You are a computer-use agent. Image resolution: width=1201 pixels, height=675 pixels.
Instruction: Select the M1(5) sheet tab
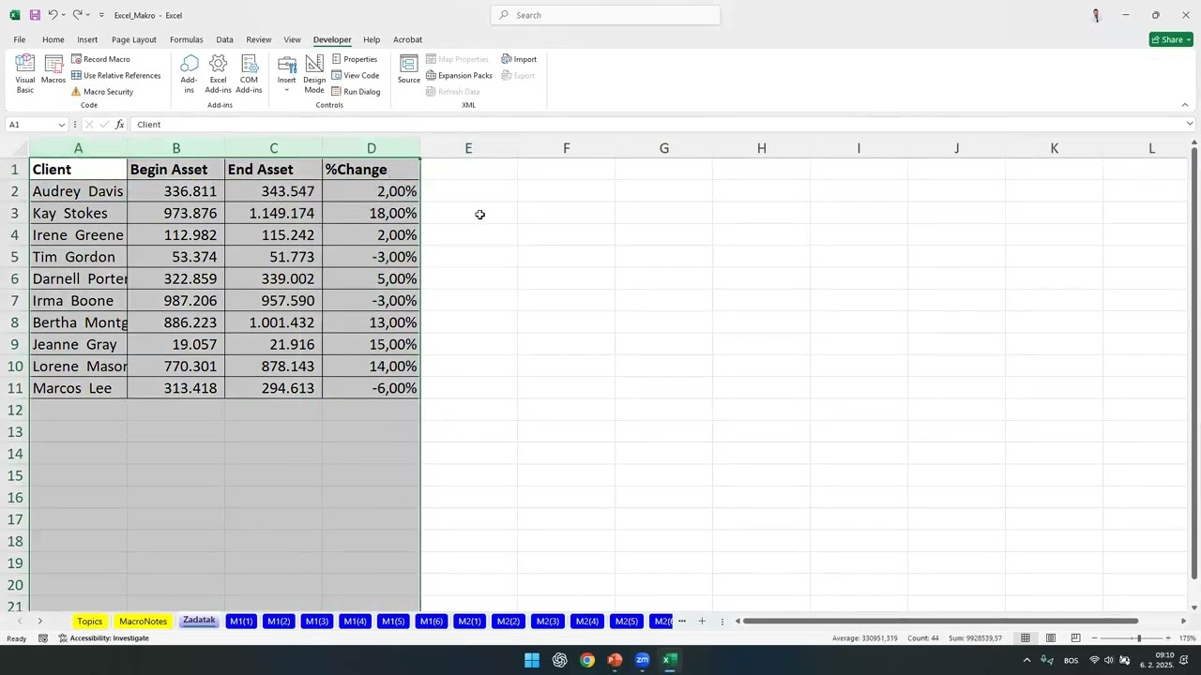(x=393, y=622)
